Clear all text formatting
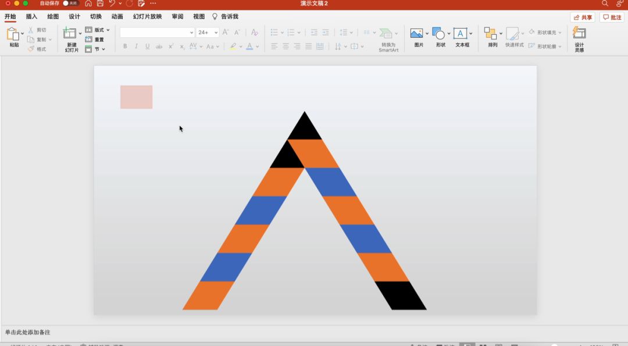 [x=254, y=32]
